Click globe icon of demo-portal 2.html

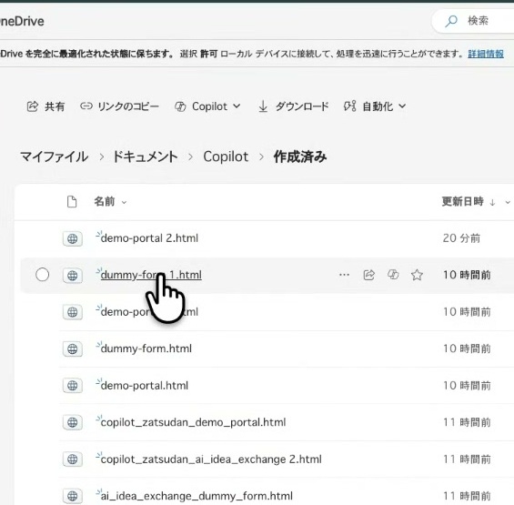73,238
